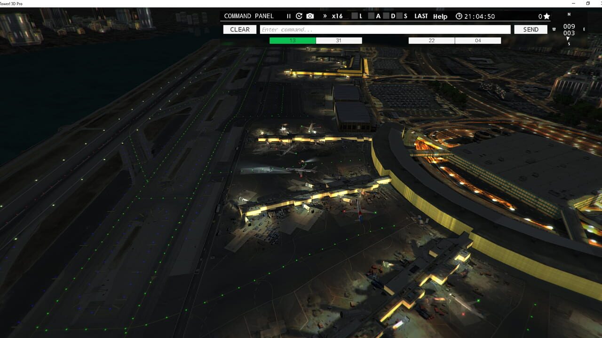Click the COMMAND PANEL title text
Screen dimensions: 602x338
(249, 16)
